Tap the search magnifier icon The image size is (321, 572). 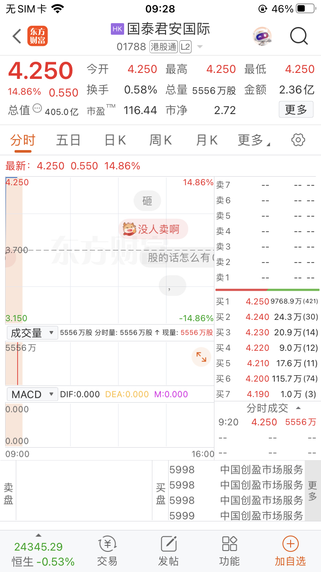pyautogui.click(x=299, y=36)
